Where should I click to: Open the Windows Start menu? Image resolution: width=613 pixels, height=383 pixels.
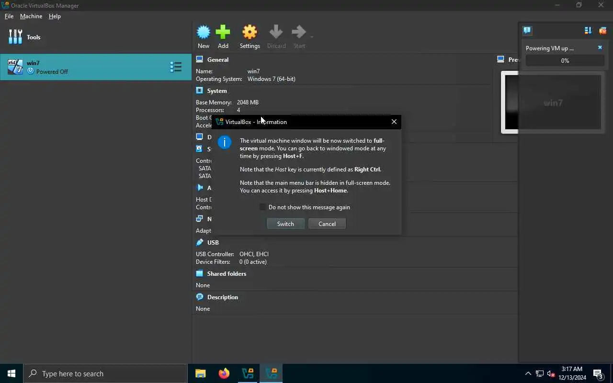(11, 373)
